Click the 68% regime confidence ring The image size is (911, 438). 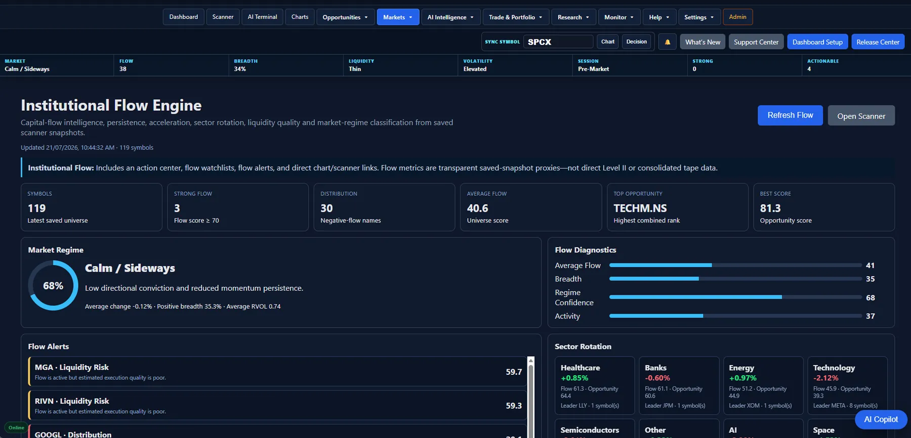(x=53, y=285)
